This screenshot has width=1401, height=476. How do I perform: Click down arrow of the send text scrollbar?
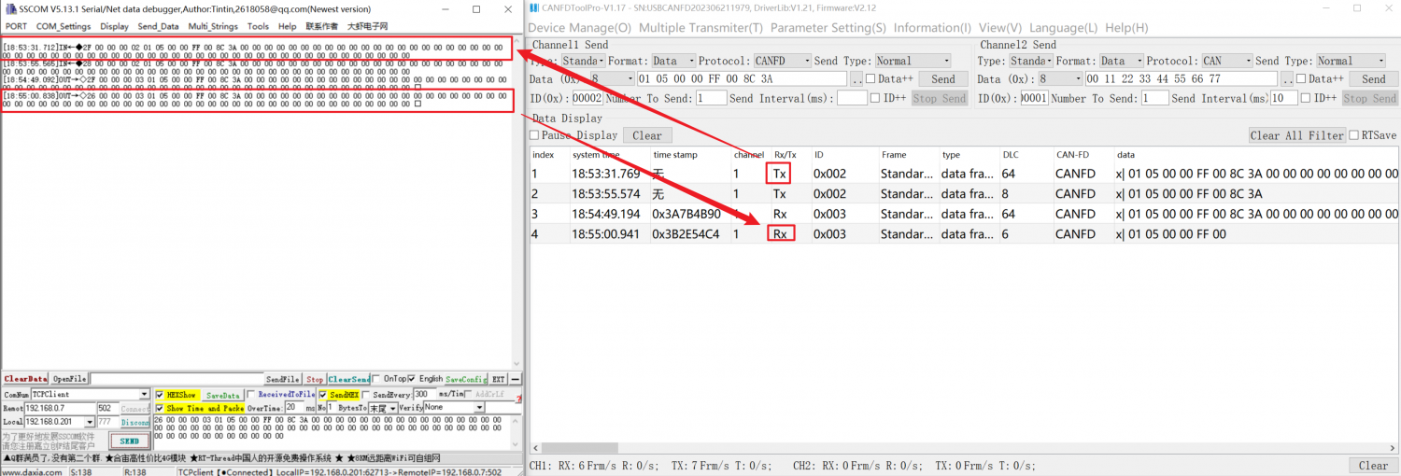pyautogui.click(x=517, y=444)
